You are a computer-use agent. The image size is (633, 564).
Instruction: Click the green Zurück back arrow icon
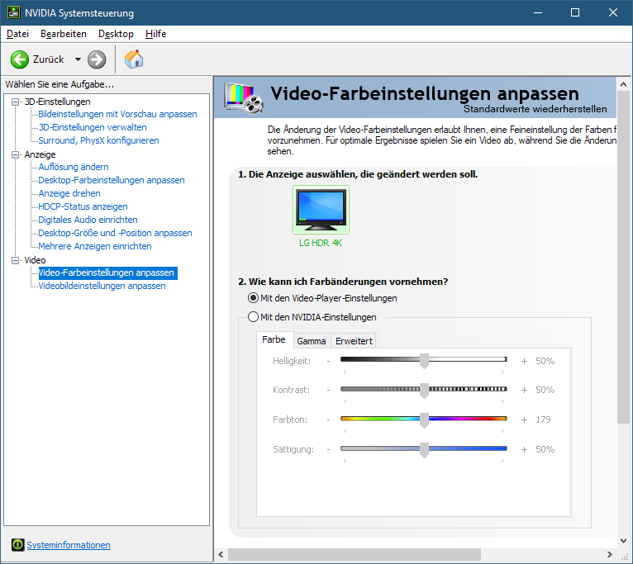(20, 59)
